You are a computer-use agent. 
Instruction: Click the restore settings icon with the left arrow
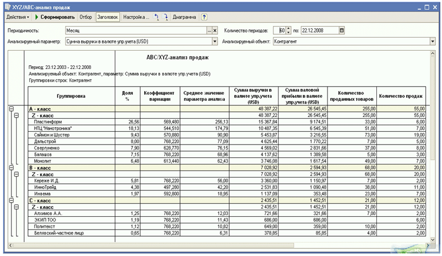pyautogui.click(x=156, y=17)
